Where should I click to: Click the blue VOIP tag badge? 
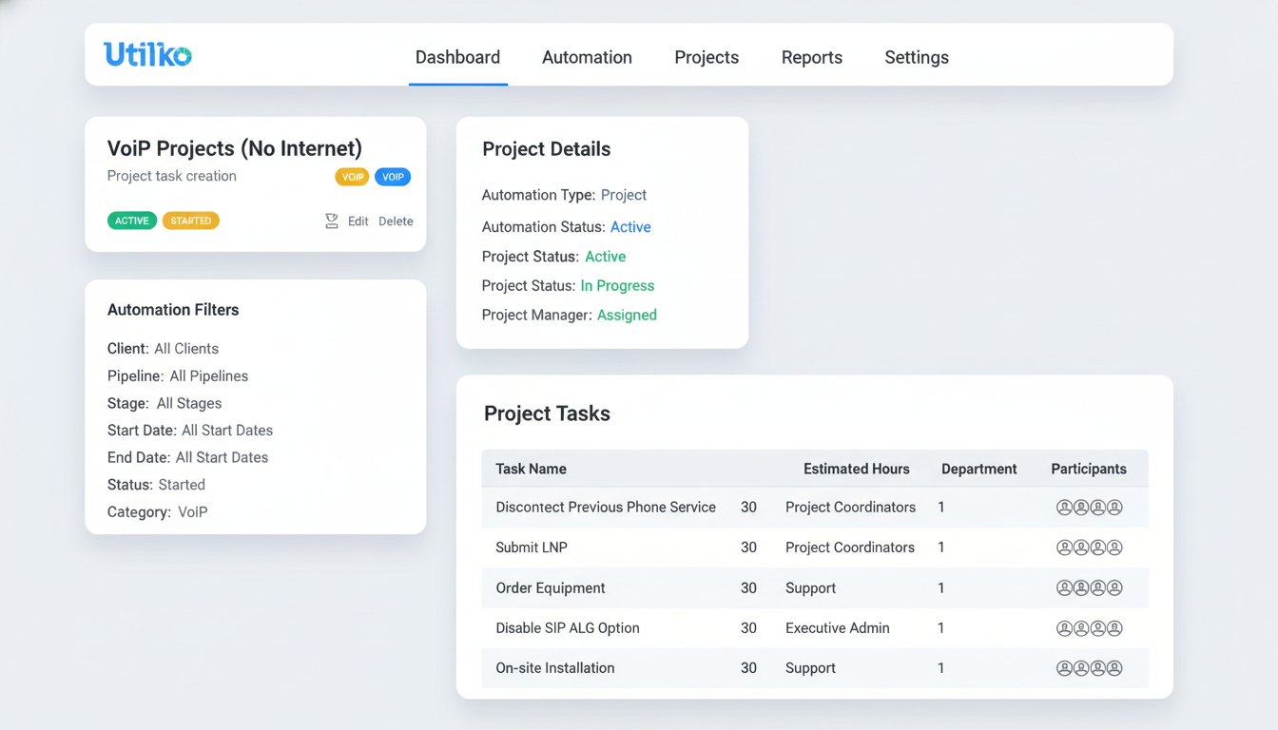pyautogui.click(x=393, y=177)
